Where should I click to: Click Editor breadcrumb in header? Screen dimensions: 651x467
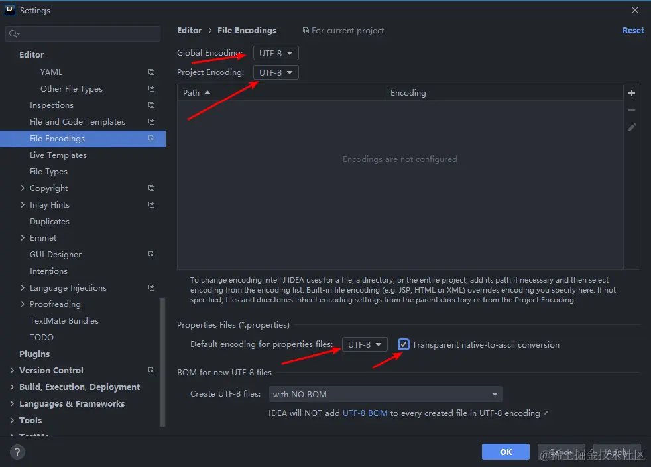[x=190, y=31]
